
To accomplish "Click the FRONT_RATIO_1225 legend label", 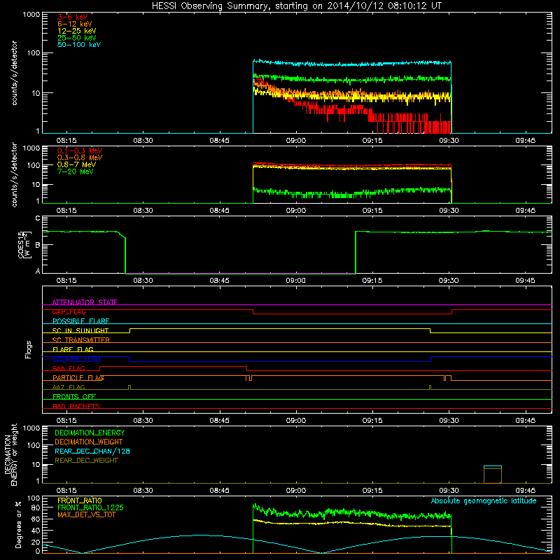I will 91,507.
